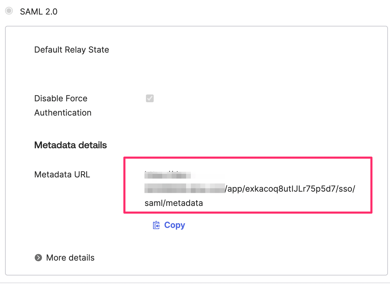Click the Default Relay State label

coord(72,50)
